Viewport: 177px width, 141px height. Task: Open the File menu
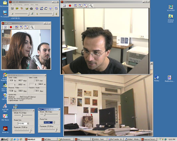coord(11,5)
